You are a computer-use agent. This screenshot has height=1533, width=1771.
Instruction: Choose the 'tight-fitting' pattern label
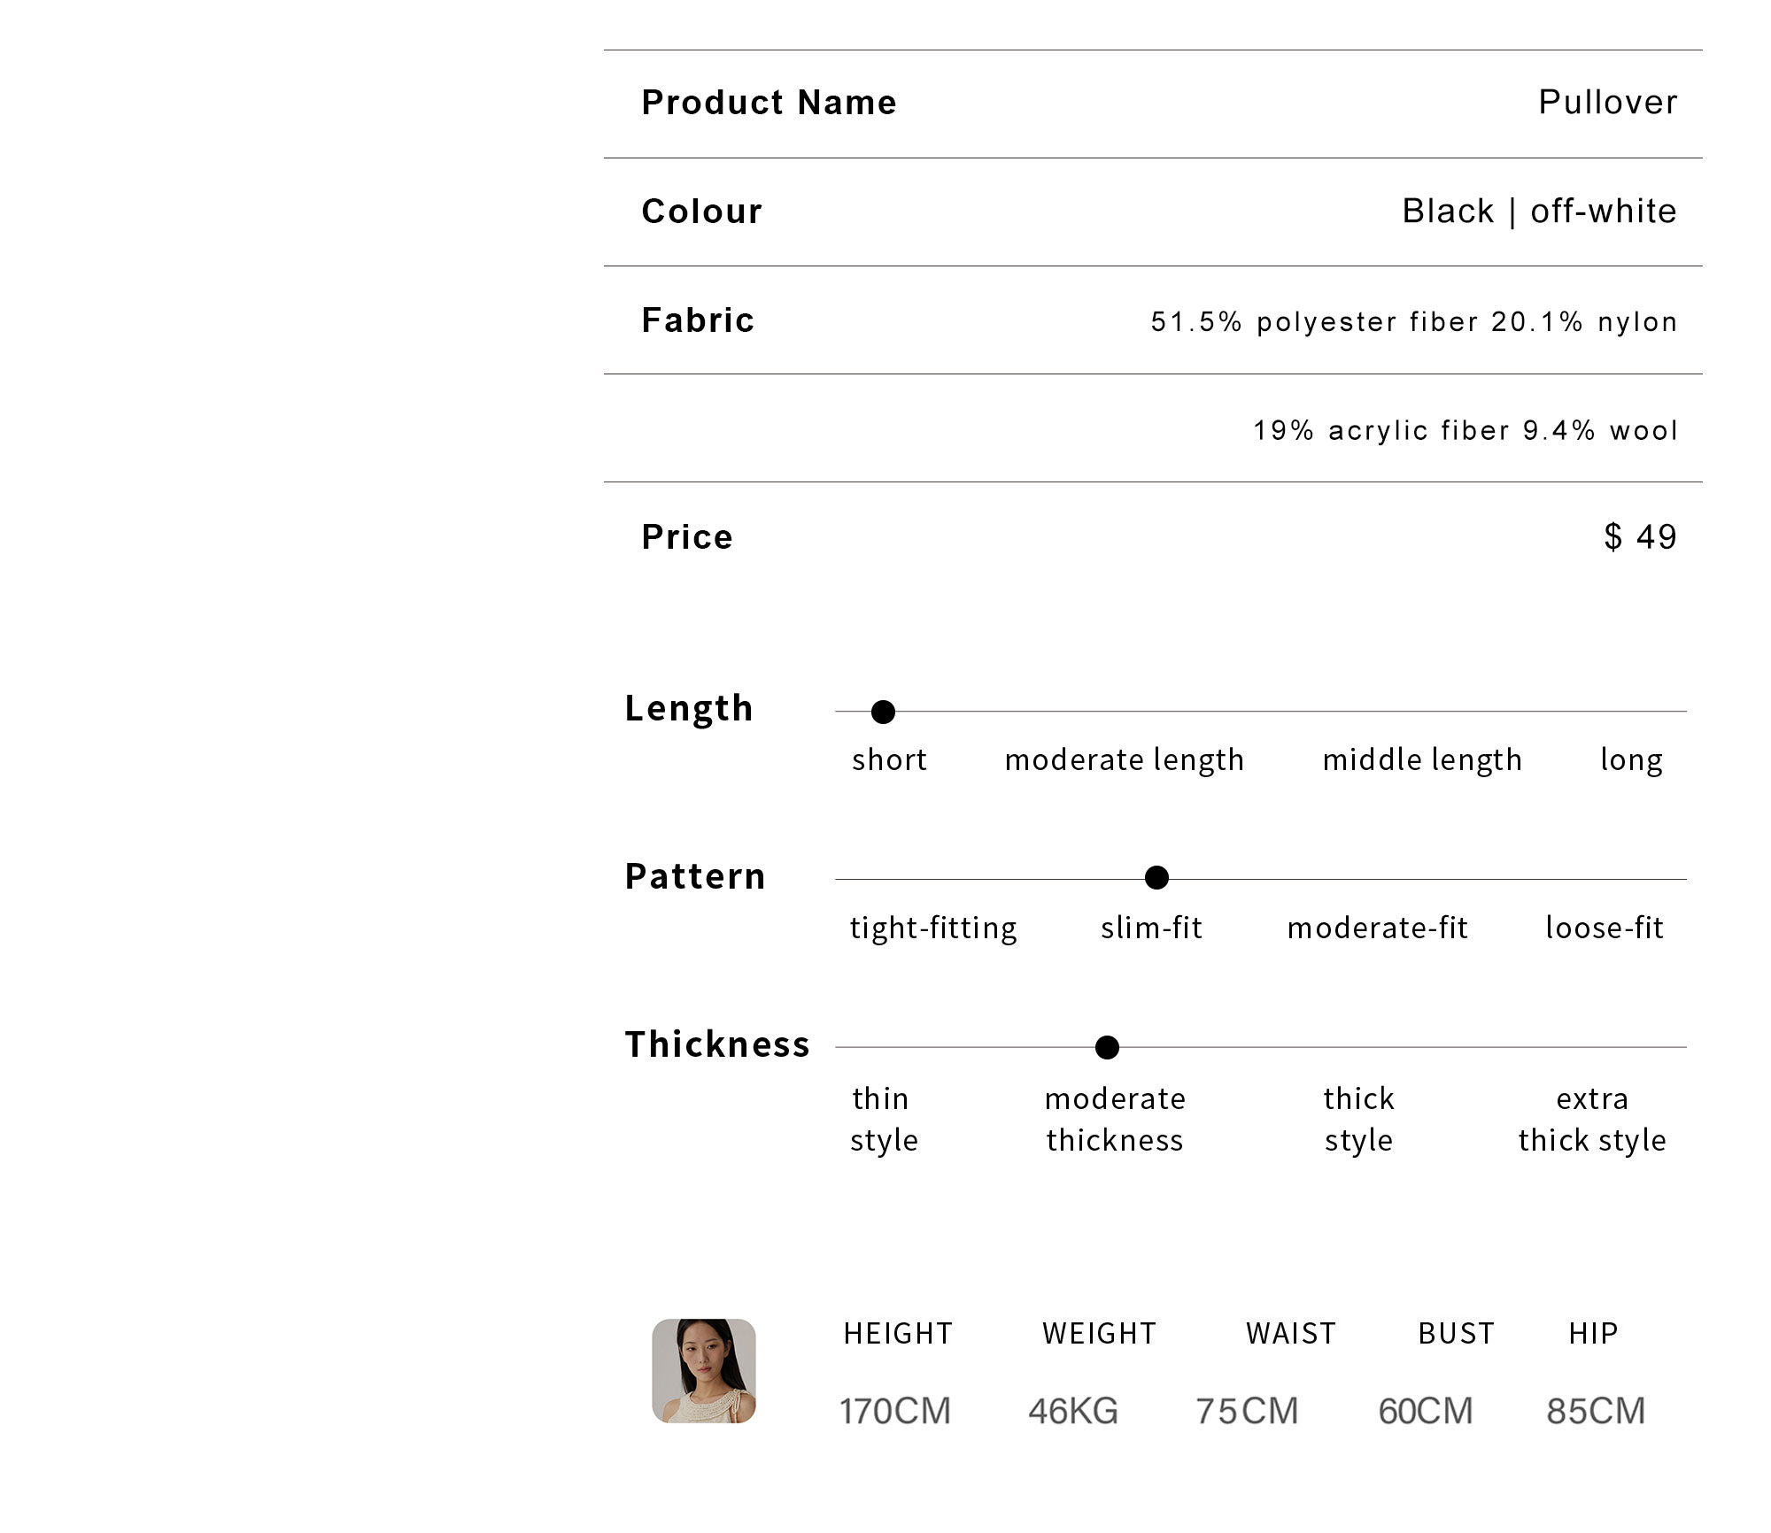pyautogui.click(x=933, y=928)
